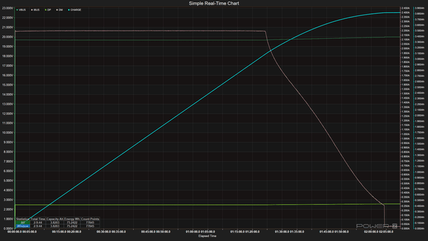The image size is (428, 241).
Task: Click the 02:00:00.0 time axis label
Action: coord(371,232)
